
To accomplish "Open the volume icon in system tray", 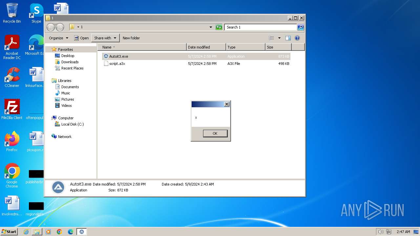I will click(381, 232).
